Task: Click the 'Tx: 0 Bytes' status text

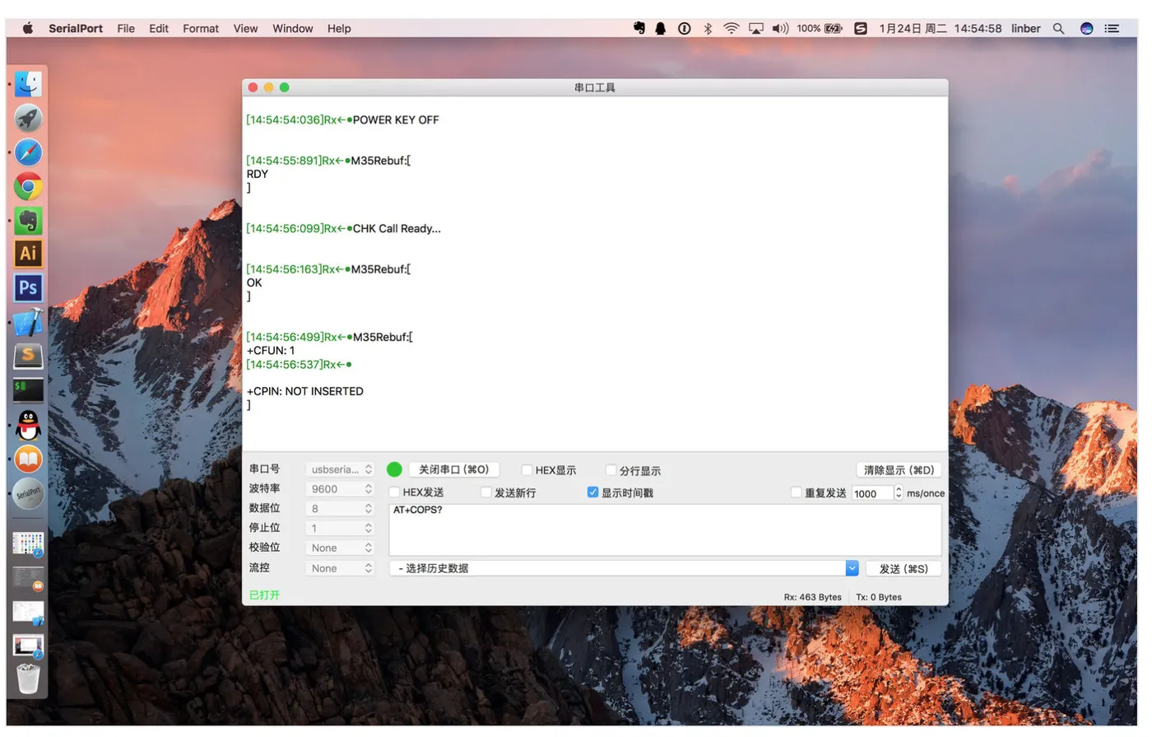Action: 879,597
